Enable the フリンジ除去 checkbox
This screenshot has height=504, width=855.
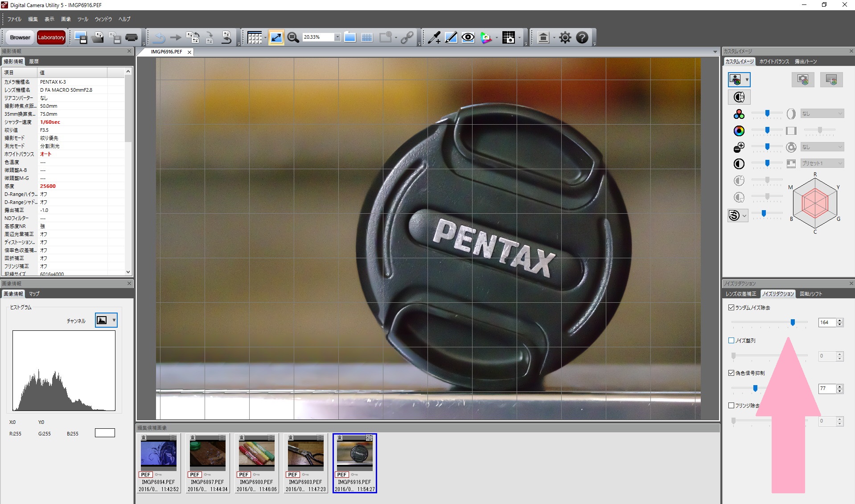(731, 406)
